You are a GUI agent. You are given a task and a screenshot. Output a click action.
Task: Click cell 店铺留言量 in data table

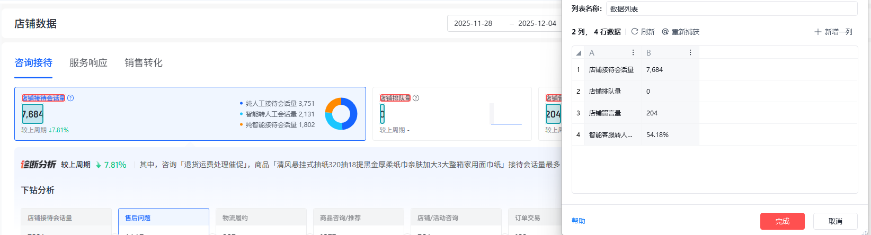tap(613, 113)
